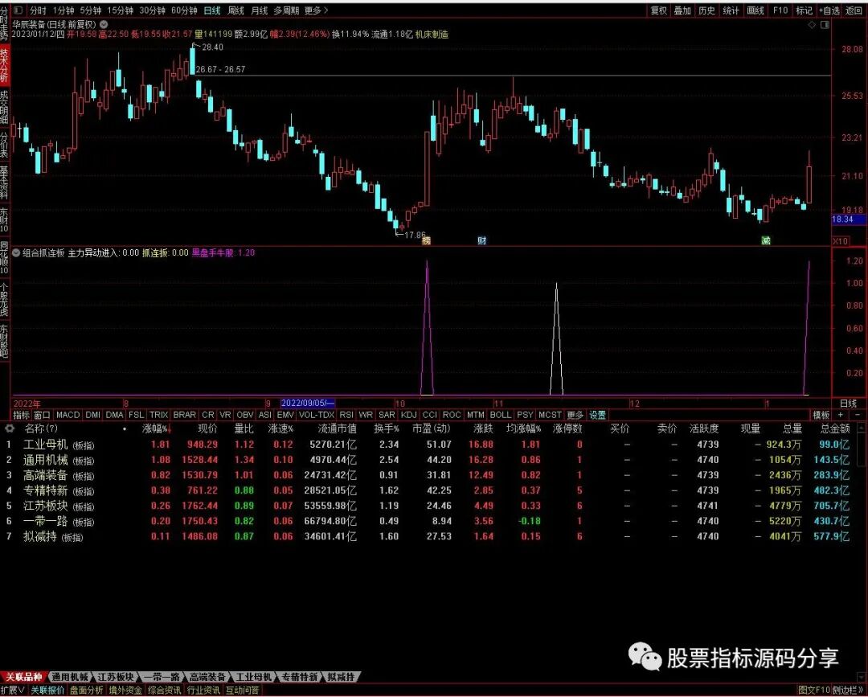Expand 更多 on the indicator bar
This screenshot has width=868, height=697.
(575, 415)
